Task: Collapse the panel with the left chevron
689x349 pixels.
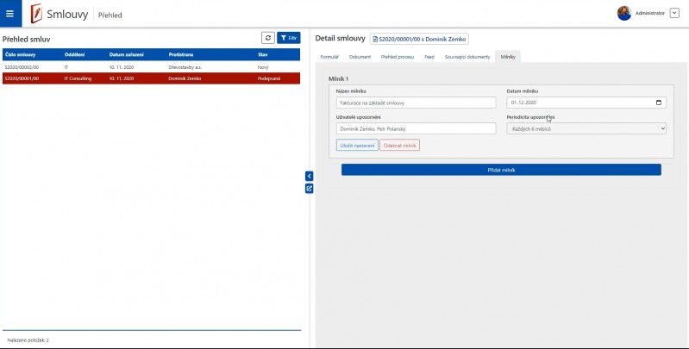Action: click(309, 176)
